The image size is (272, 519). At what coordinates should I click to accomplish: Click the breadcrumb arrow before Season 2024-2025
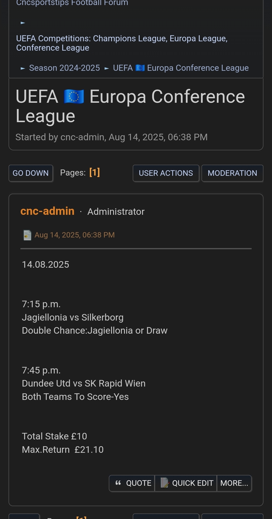pos(23,68)
